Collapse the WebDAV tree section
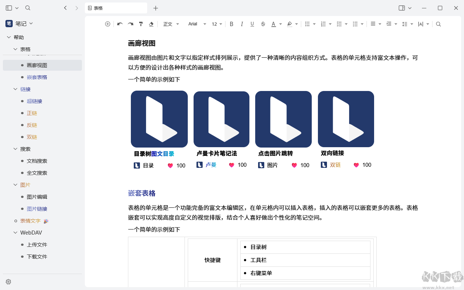 click(x=15, y=233)
